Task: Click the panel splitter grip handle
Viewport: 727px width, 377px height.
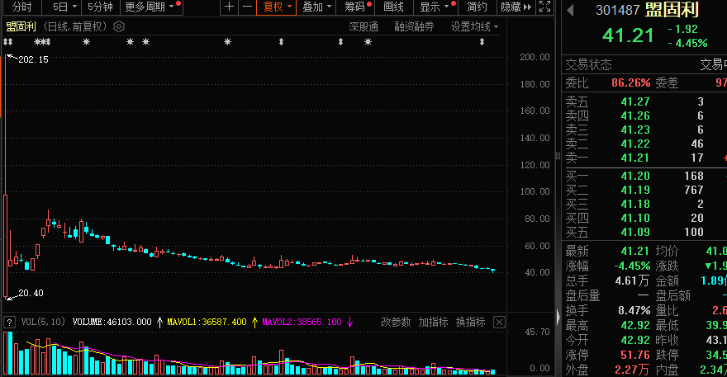Action: pyautogui.click(x=558, y=156)
